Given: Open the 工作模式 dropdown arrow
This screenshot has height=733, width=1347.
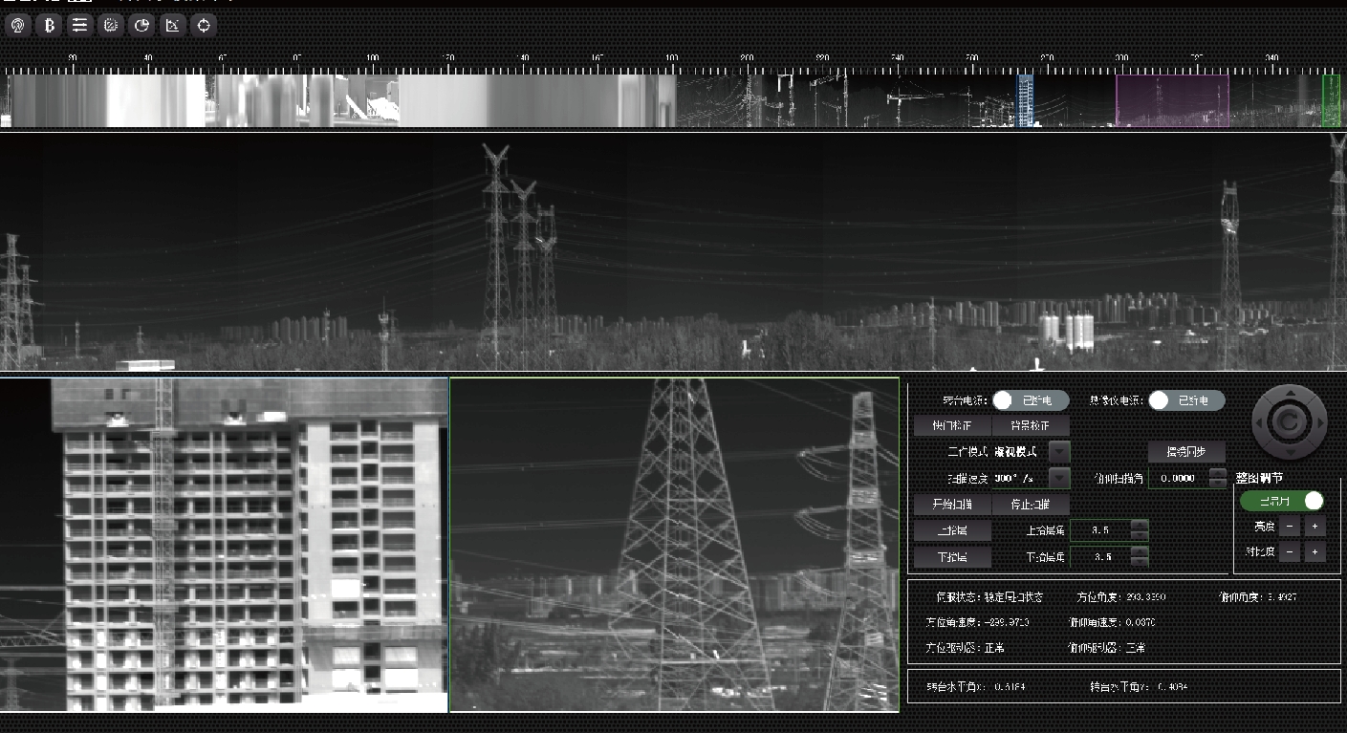Looking at the screenshot, I should (1059, 451).
